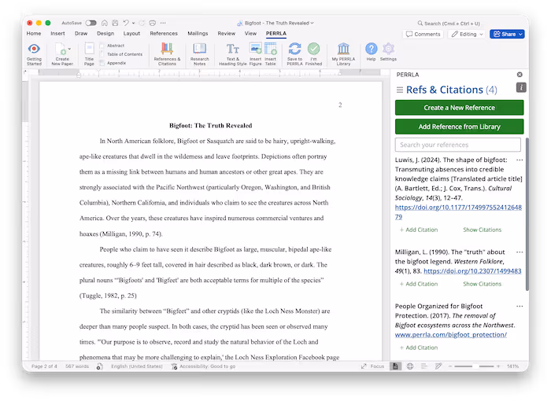Viewport: 551px width, 401px height.
Task: Click the Search your references field
Action: click(458, 145)
